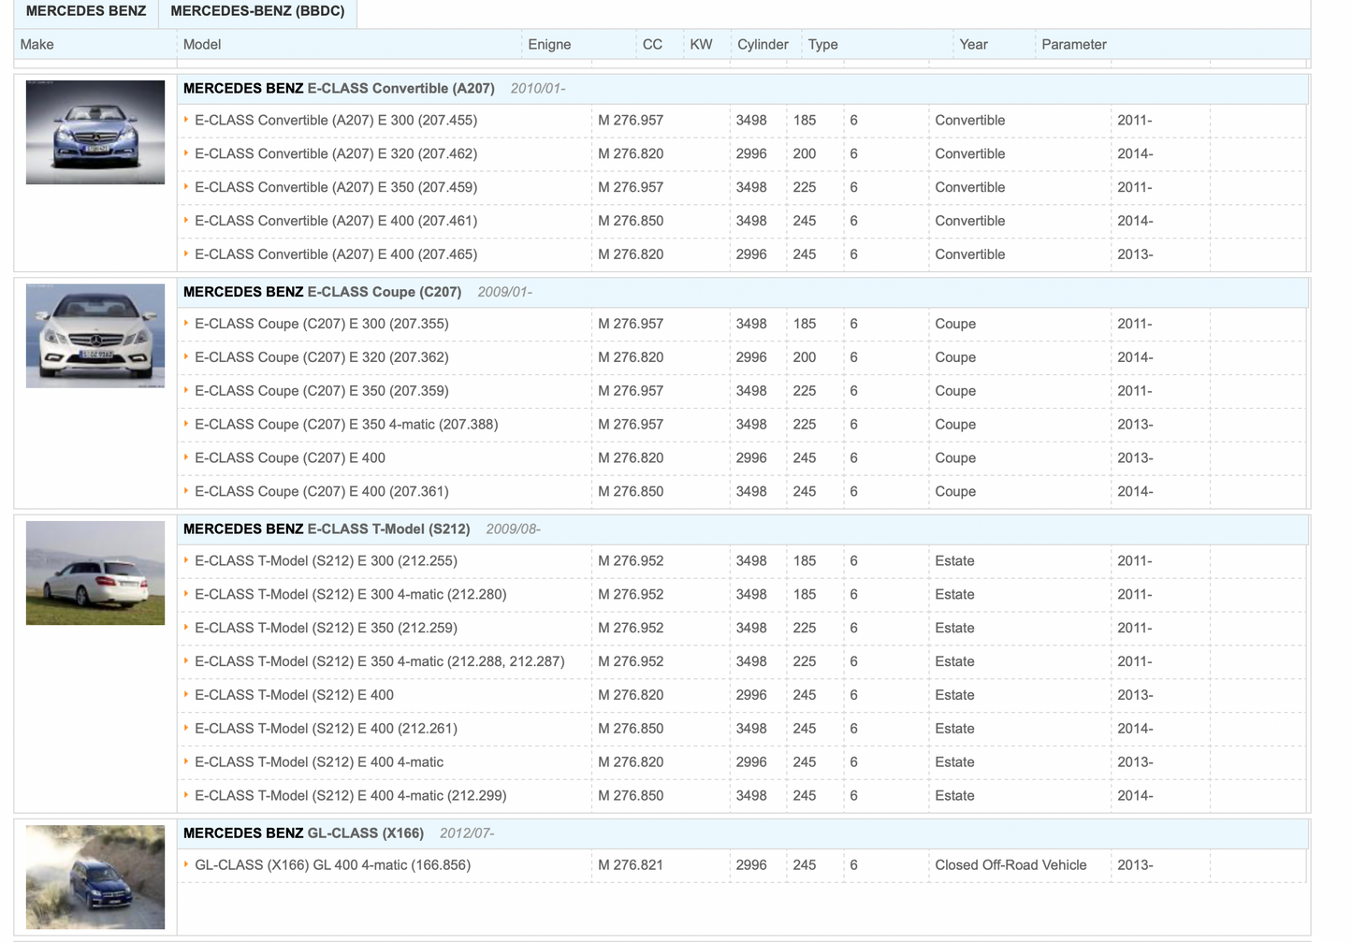The image size is (1352, 942).
Task: Select engine M 276.821 in GL-CLASS row
Action: pyautogui.click(x=631, y=865)
